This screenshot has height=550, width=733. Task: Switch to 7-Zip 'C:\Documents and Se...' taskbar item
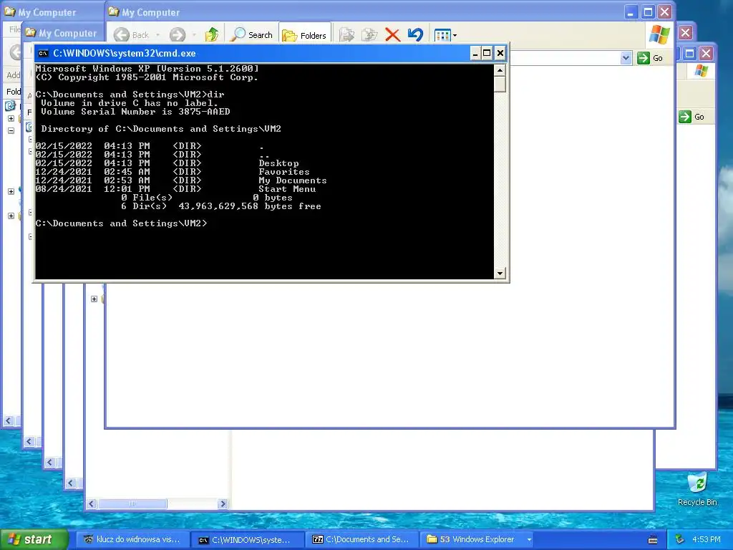363,539
